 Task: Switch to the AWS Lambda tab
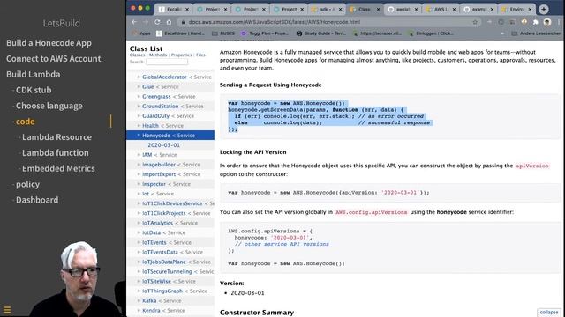coord(441,10)
